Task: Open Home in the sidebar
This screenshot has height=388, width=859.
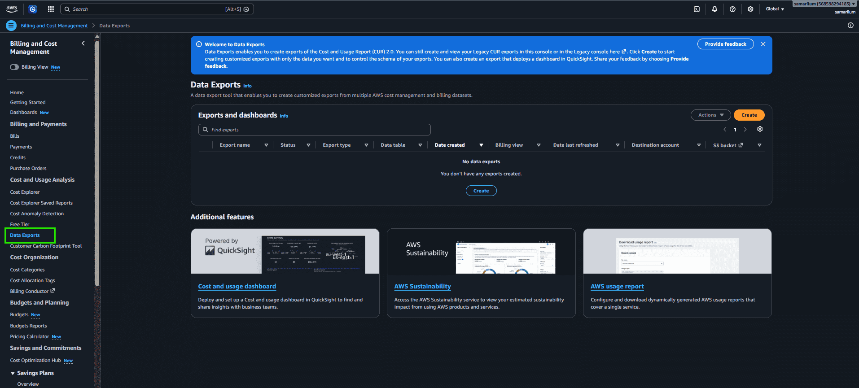Action: click(x=17, y=92)
